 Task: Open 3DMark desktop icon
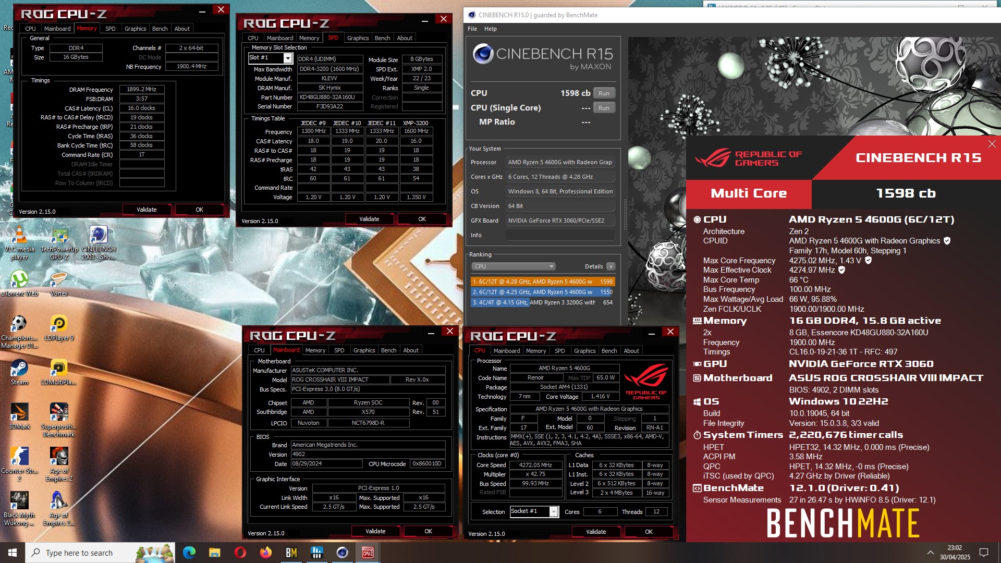[x=19, y=417]
